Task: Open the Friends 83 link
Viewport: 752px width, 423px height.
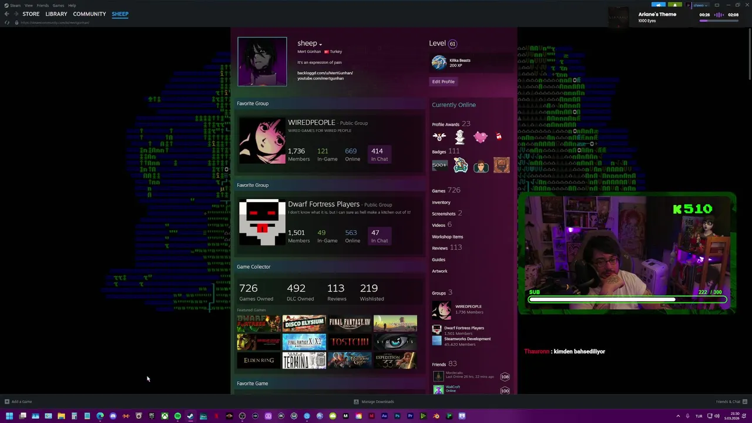Action: (444, 364)
